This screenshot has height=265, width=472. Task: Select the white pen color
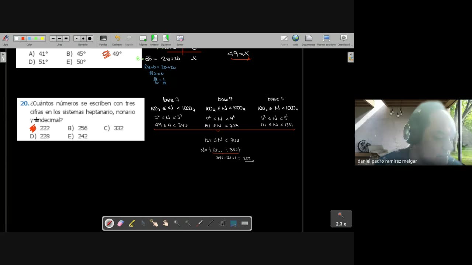click(17, 38)
